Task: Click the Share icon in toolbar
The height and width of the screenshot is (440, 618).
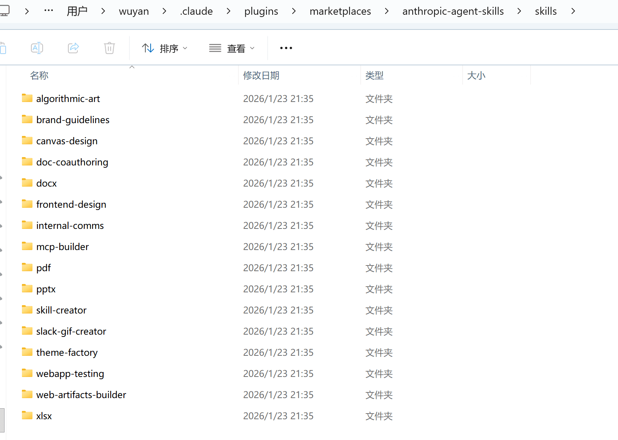Action: click(73, 48)
